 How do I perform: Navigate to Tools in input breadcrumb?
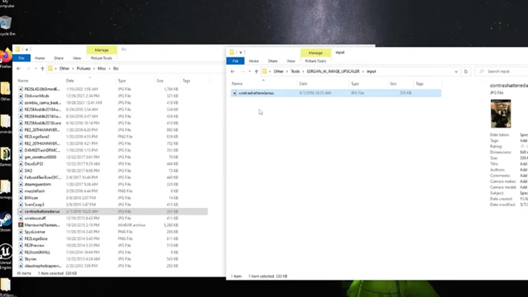tap(295, 71)
